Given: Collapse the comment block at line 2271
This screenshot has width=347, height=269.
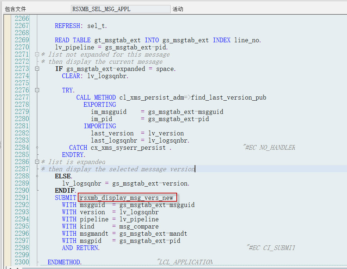Looking at the screenshot, I should 37,54.
